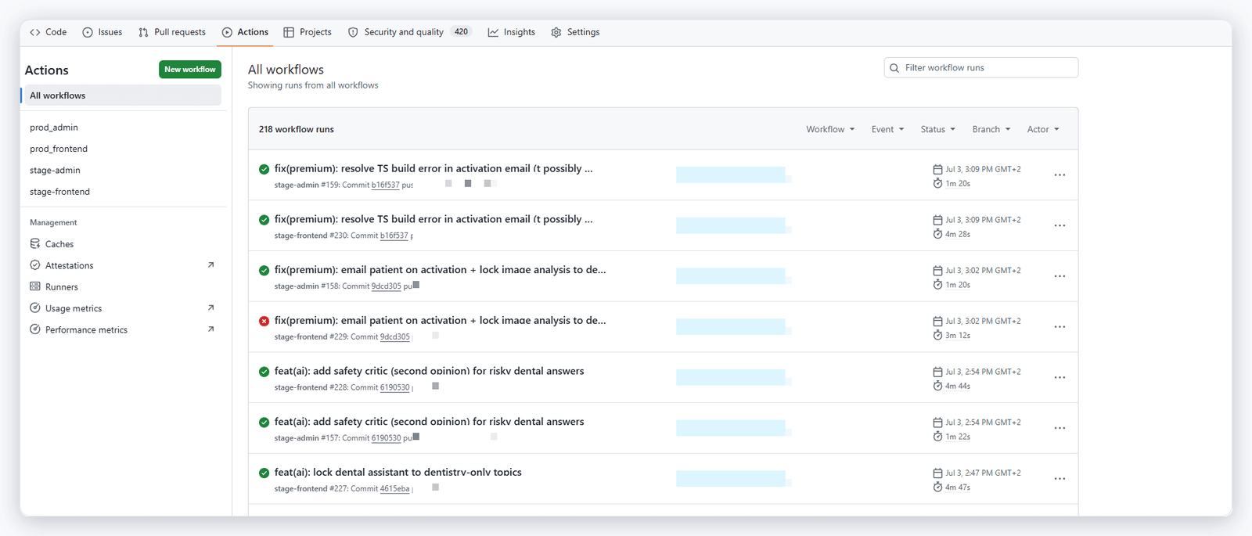
Task: Click red failed status icon of run #229
Action: pos(264,321)
